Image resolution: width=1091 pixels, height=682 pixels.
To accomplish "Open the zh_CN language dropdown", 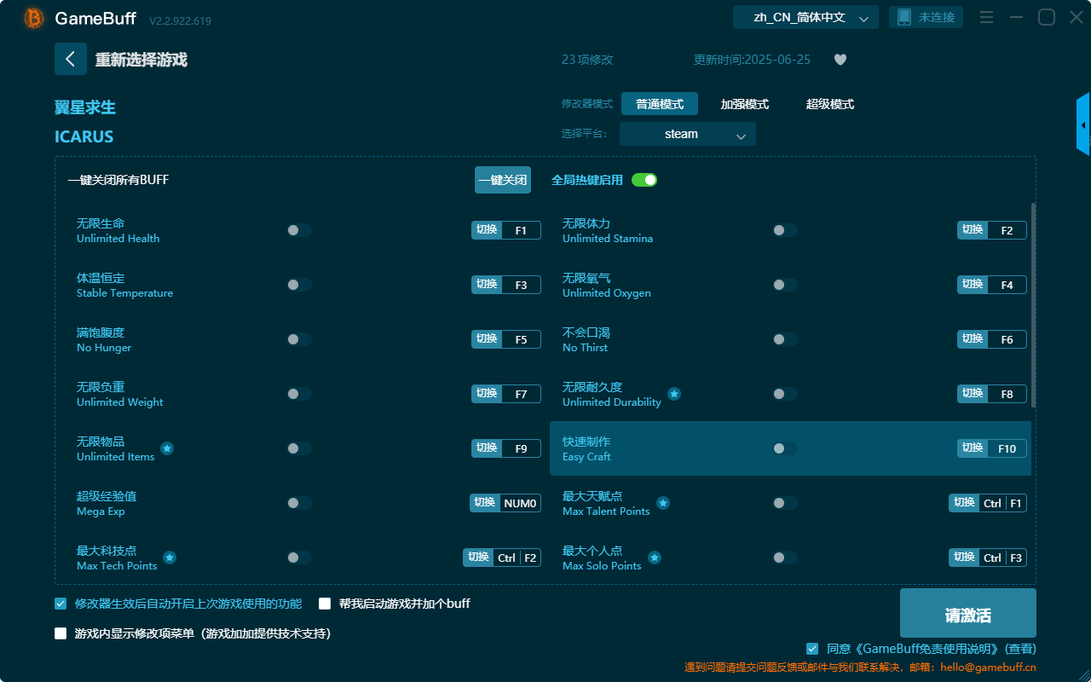I will (805, 16).
